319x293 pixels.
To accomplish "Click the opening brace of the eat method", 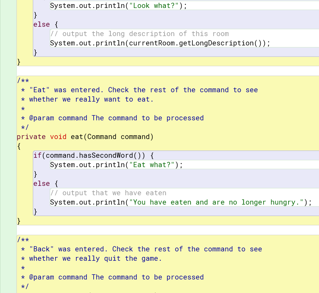I will (19, 146).
